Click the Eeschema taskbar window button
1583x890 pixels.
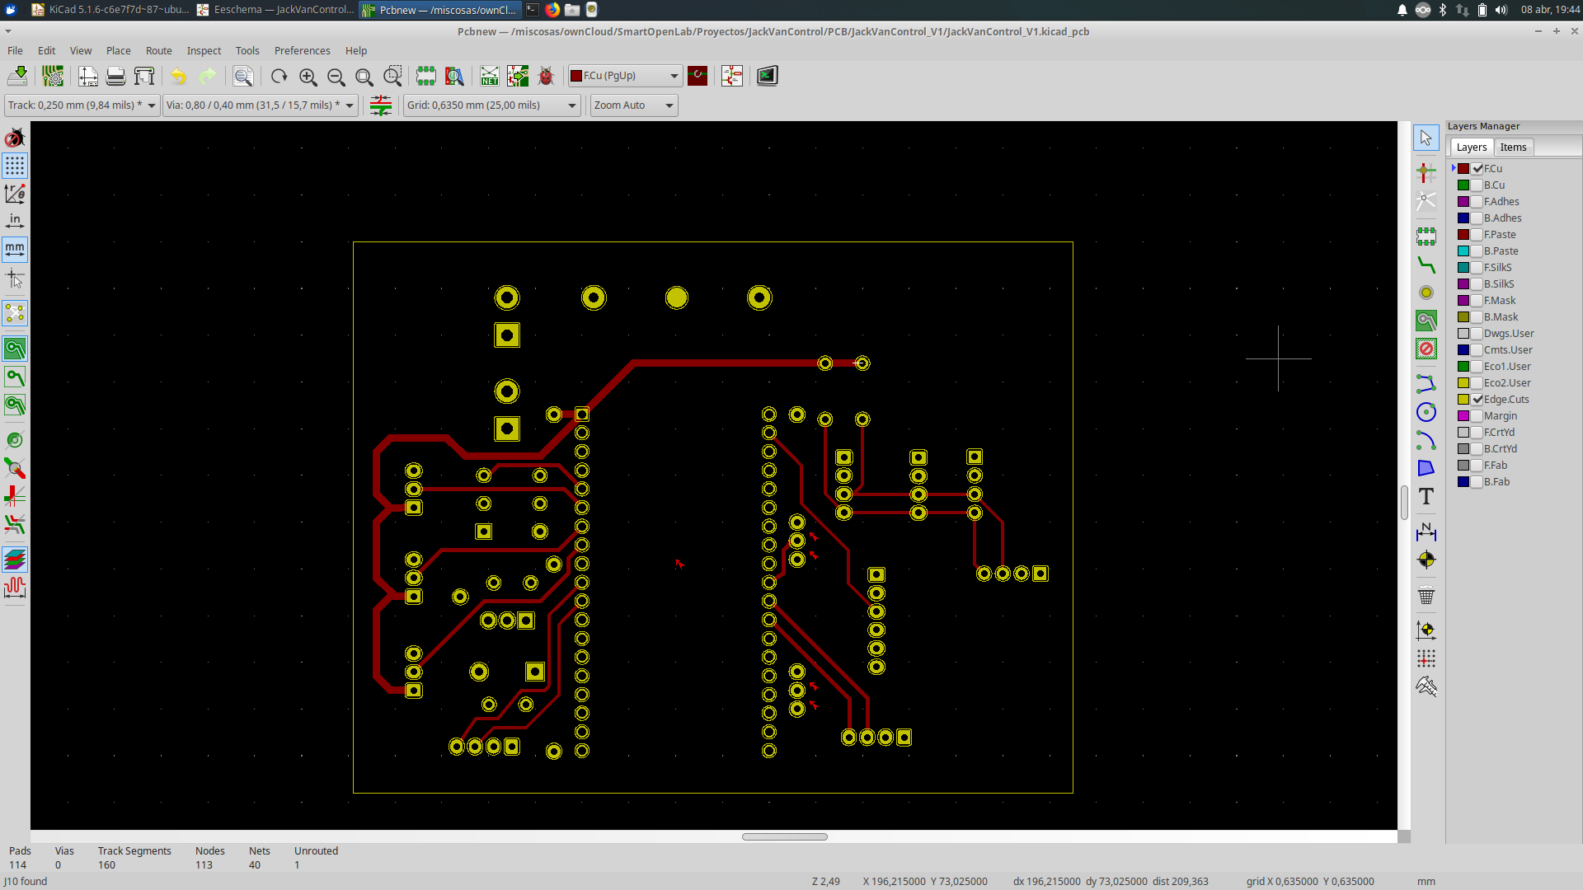[275, 10]
